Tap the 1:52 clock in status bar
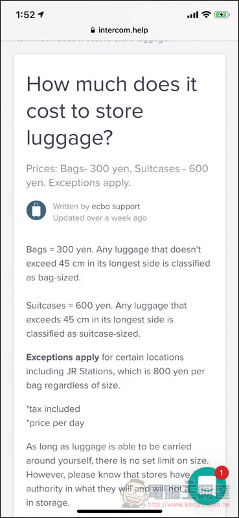The width and height of the screenshot is (239, 518). point(25,14)
